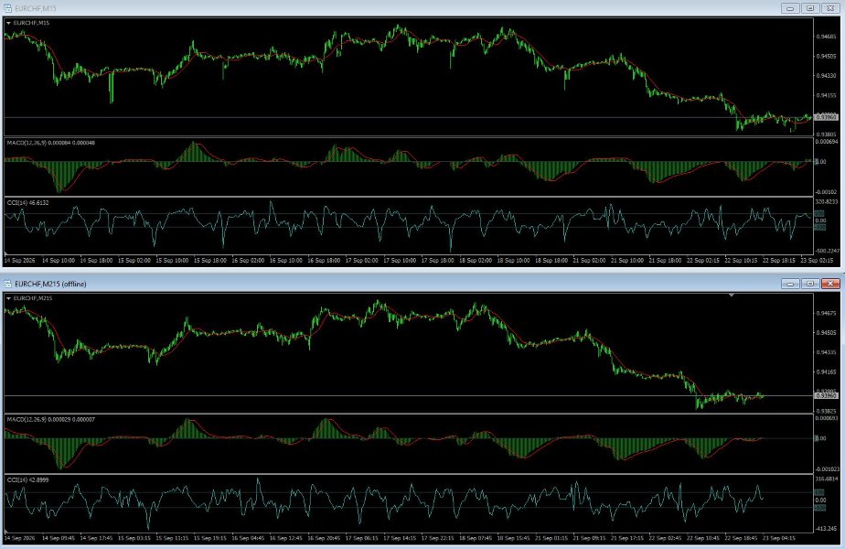The height and width of the screenshot is (549, 845).
Task: Click the MACD(12,26,9) label in M215 chart
Action: (51, 419)
